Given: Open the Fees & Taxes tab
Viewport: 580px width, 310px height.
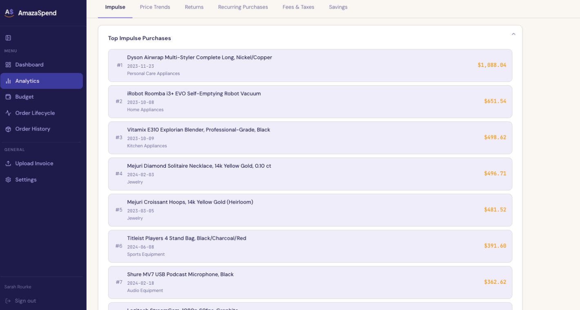Looking at the screenshot, I should (x=299, y=7).
